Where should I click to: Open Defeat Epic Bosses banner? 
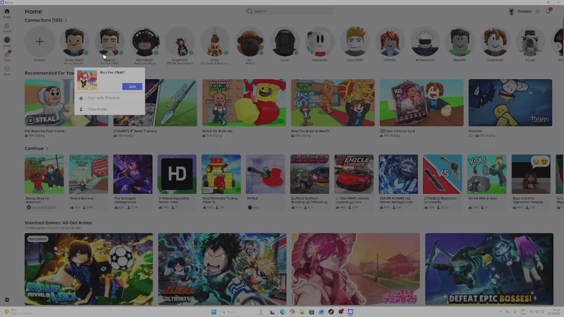click(x=489, y=269)
